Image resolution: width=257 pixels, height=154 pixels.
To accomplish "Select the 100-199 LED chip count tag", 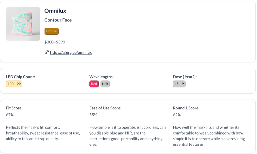I will [14, 84].
